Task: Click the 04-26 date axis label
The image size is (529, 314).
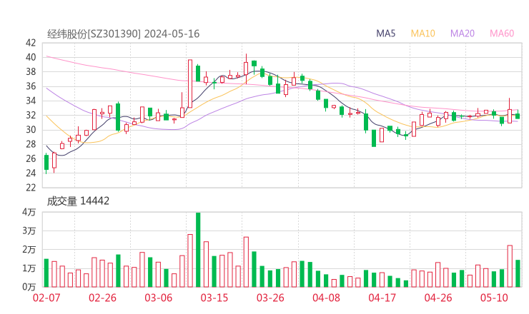Action: 438,298
